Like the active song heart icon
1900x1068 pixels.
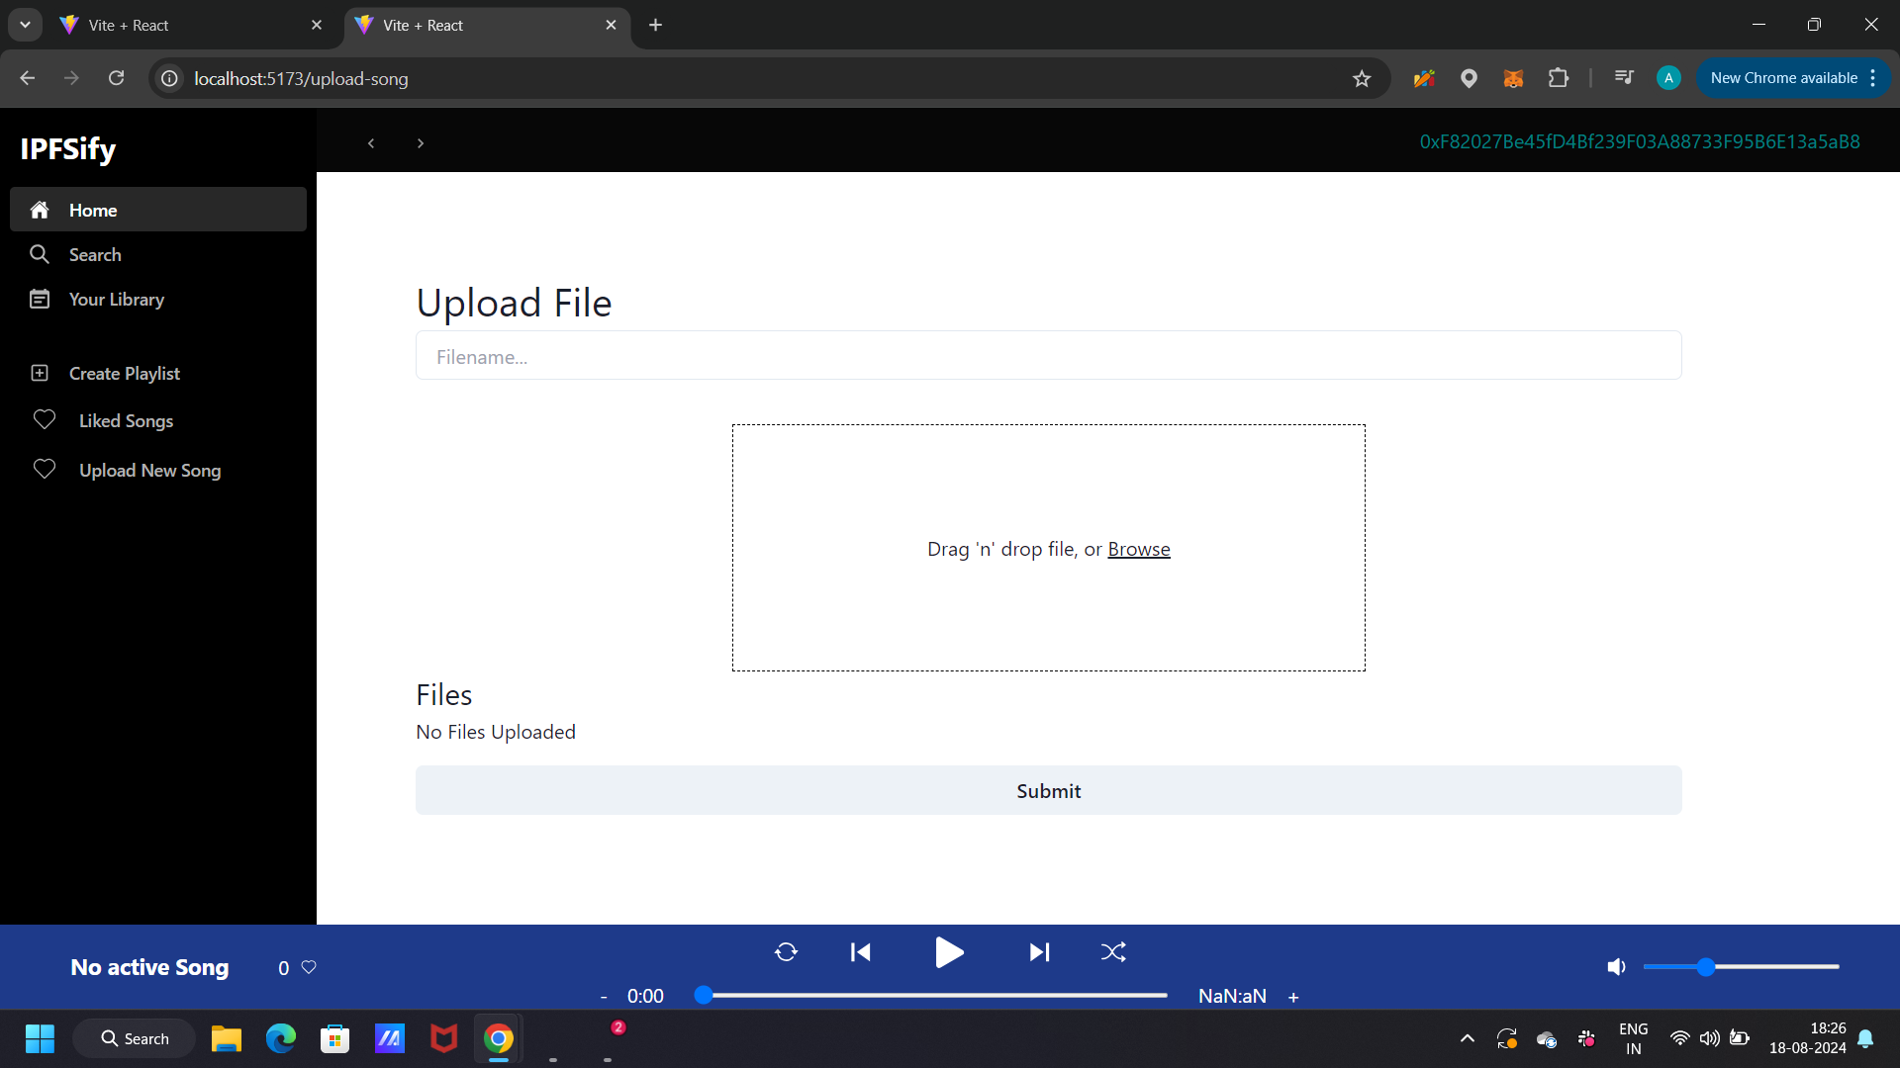click(x=309, y=967)
